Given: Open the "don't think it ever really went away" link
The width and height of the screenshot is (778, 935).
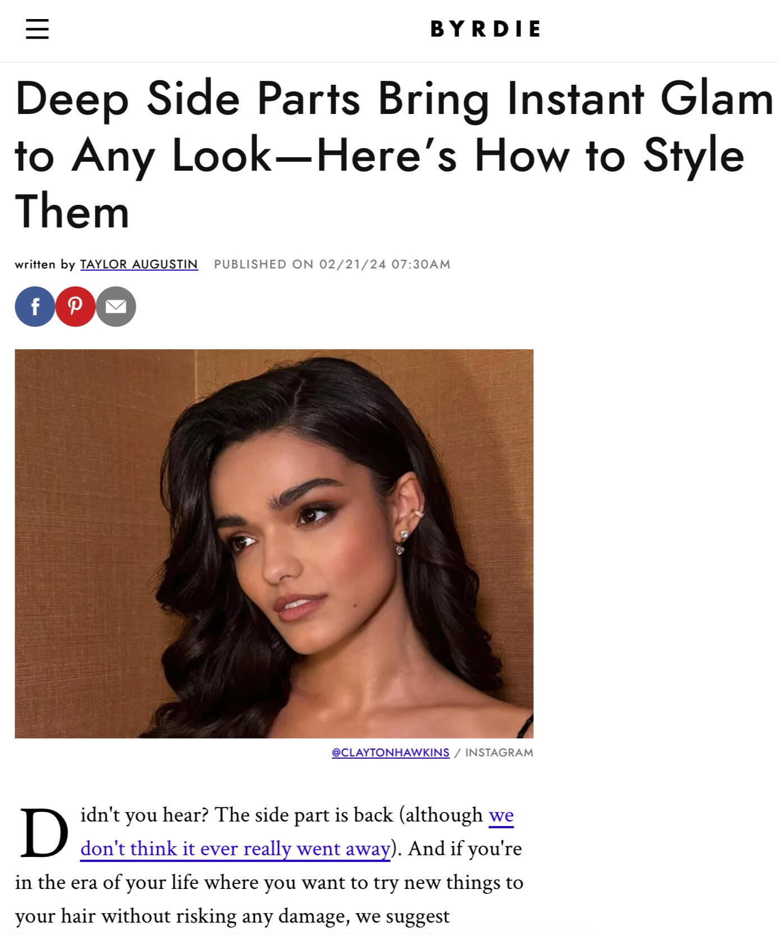Looking at the screenshot, I should pos(235,849).
